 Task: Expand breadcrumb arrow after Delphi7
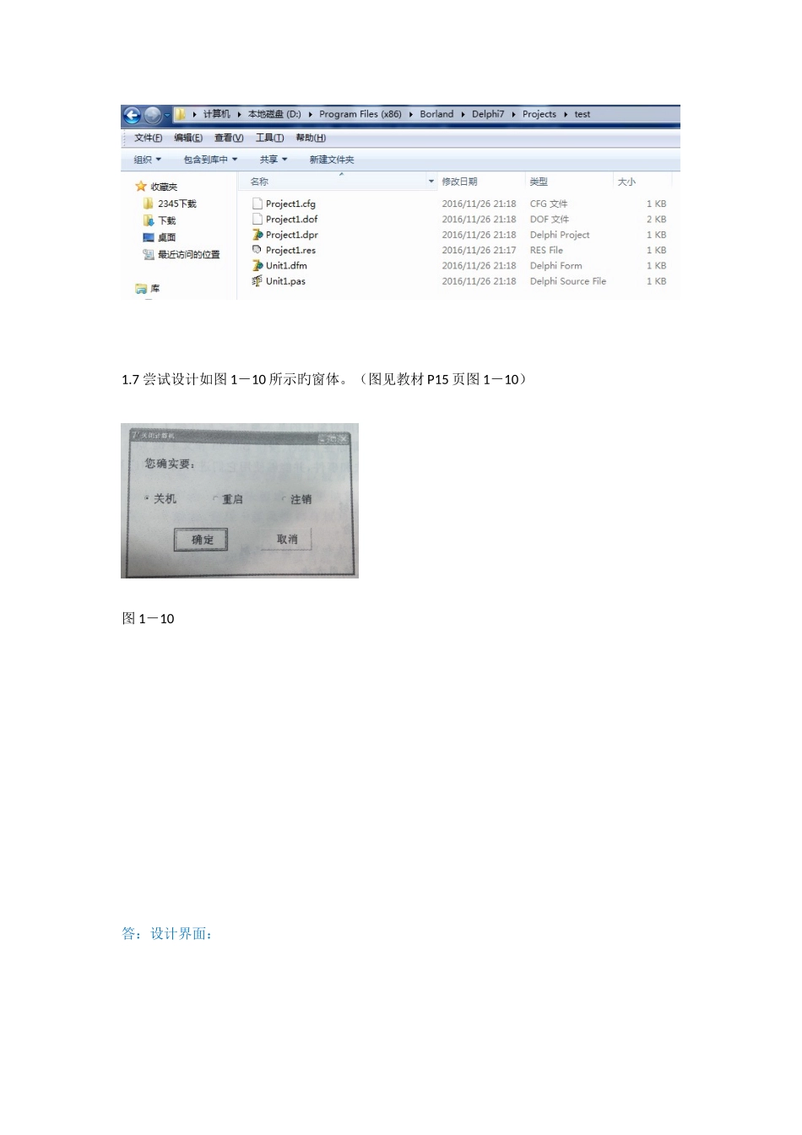[513, 115]
